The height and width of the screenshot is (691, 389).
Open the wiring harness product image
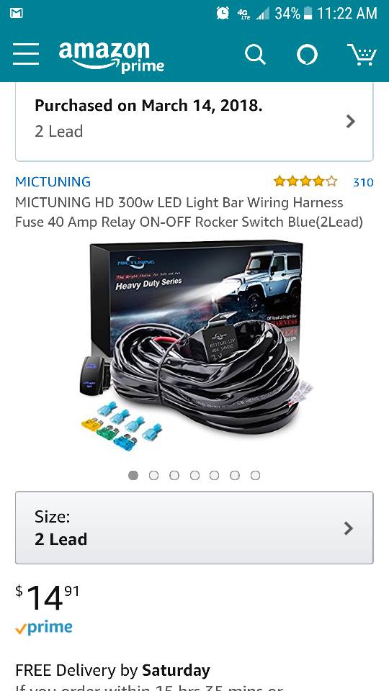[x=194, y=346]
